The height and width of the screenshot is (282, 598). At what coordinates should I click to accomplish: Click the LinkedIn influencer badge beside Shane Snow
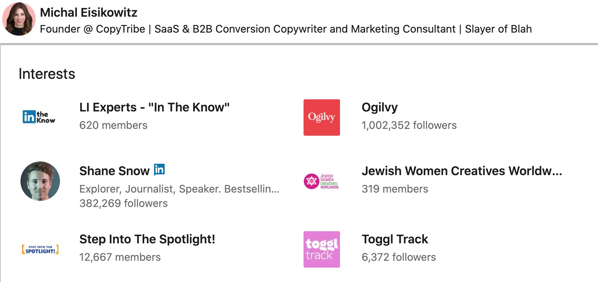[x=159, y=169]
